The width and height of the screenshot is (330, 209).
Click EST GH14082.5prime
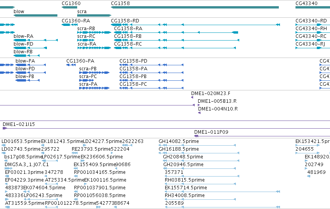(179, 141)
